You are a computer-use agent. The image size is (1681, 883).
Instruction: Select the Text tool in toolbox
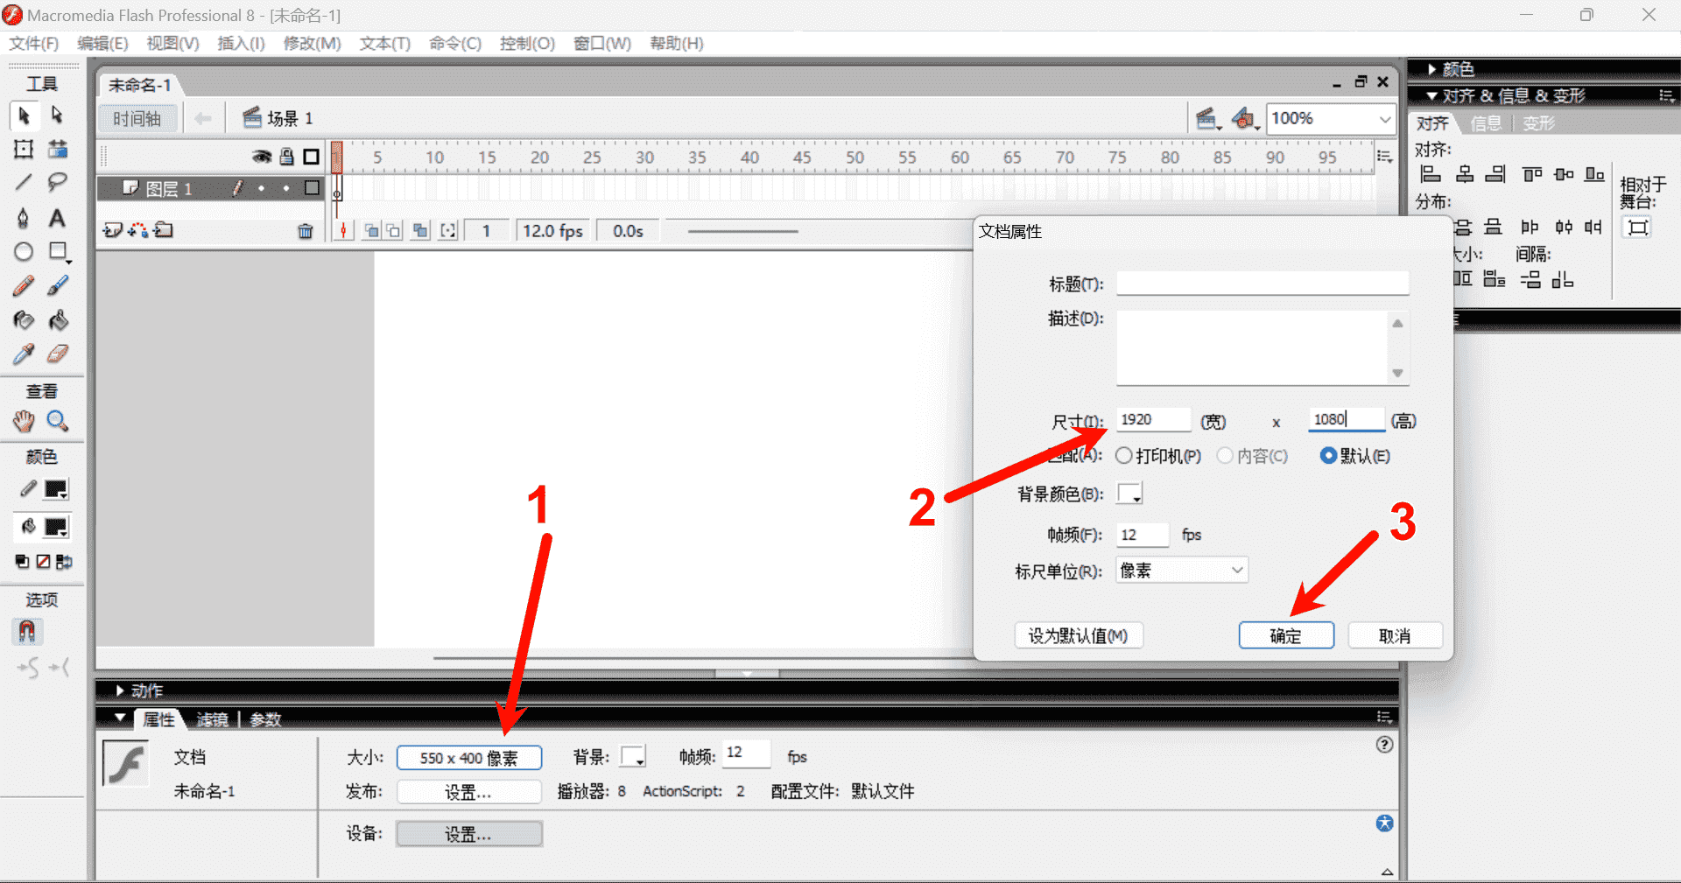(x=57, y=218)
